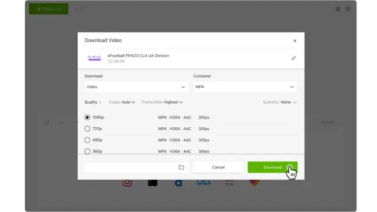Viewport: 377px width, 212px height.
Task: Select 480p quality option
Action: point(87,140)
